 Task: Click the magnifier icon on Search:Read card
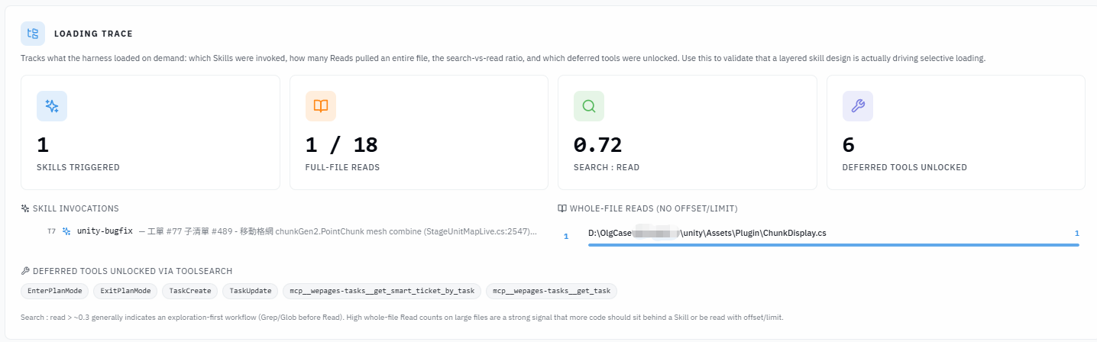(x=589, y=106)
